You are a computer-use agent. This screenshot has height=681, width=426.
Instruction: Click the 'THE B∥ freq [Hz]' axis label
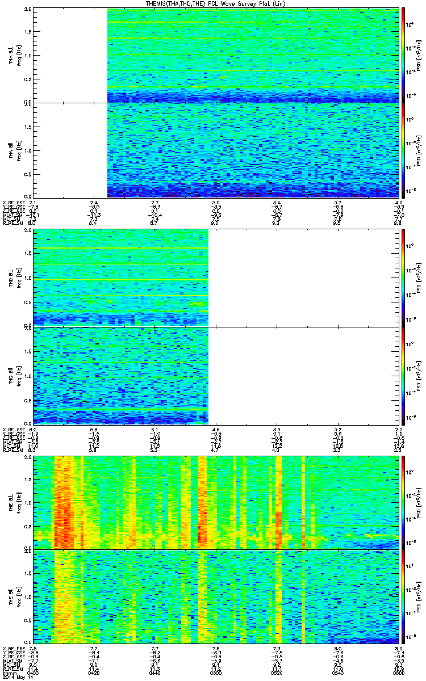[x=15, y=598]
